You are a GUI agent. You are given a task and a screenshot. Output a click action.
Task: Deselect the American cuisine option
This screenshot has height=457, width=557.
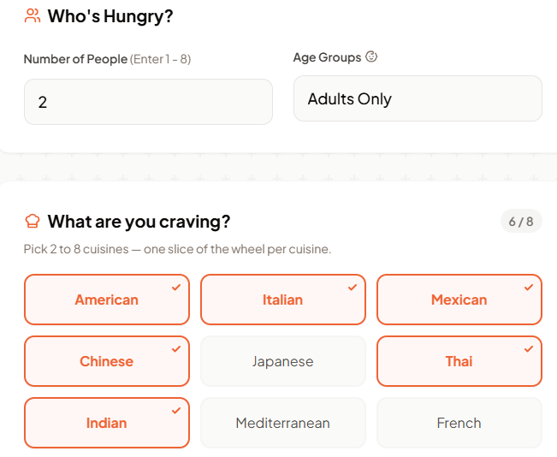[x=106, y=300]
